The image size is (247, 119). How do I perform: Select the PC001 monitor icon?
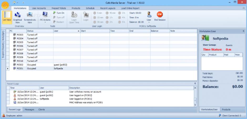(x=14, y=69)
